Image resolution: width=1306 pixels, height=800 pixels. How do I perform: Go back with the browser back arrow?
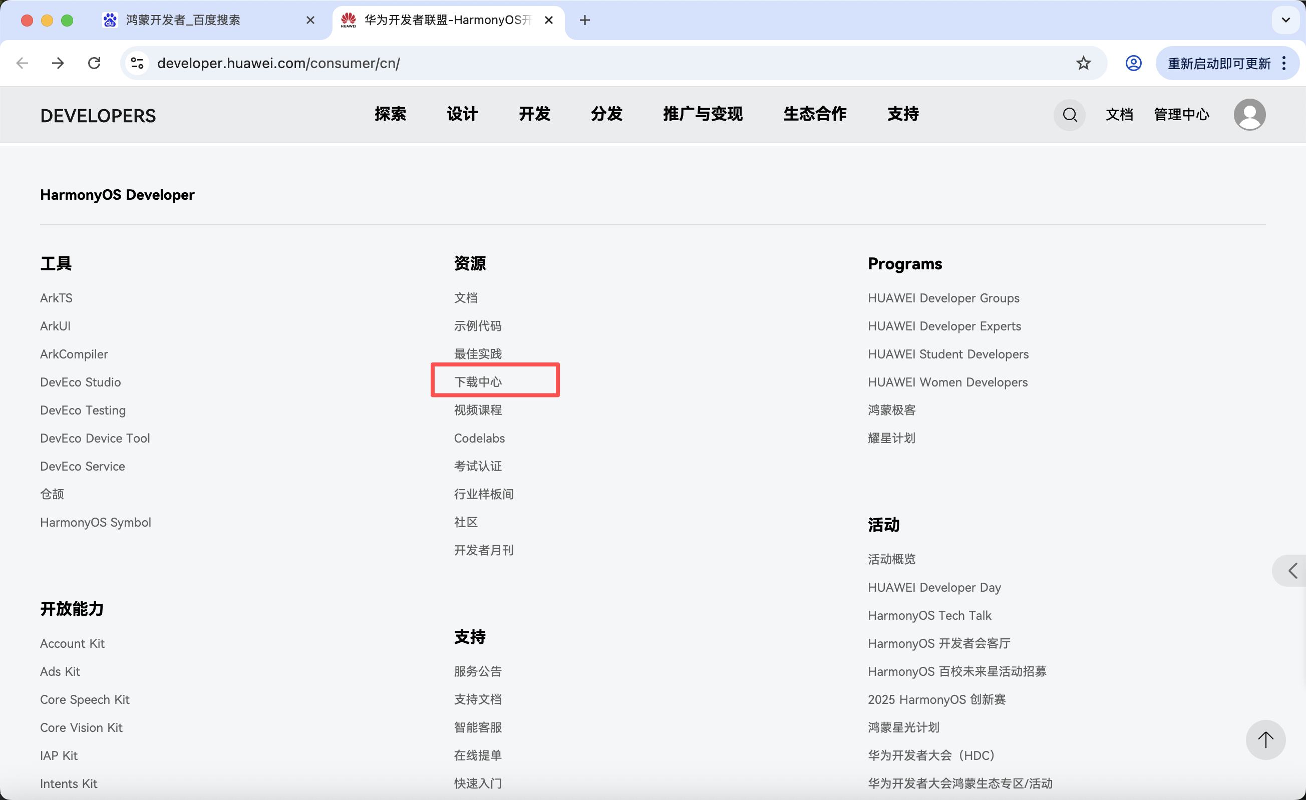pos(22,63)
